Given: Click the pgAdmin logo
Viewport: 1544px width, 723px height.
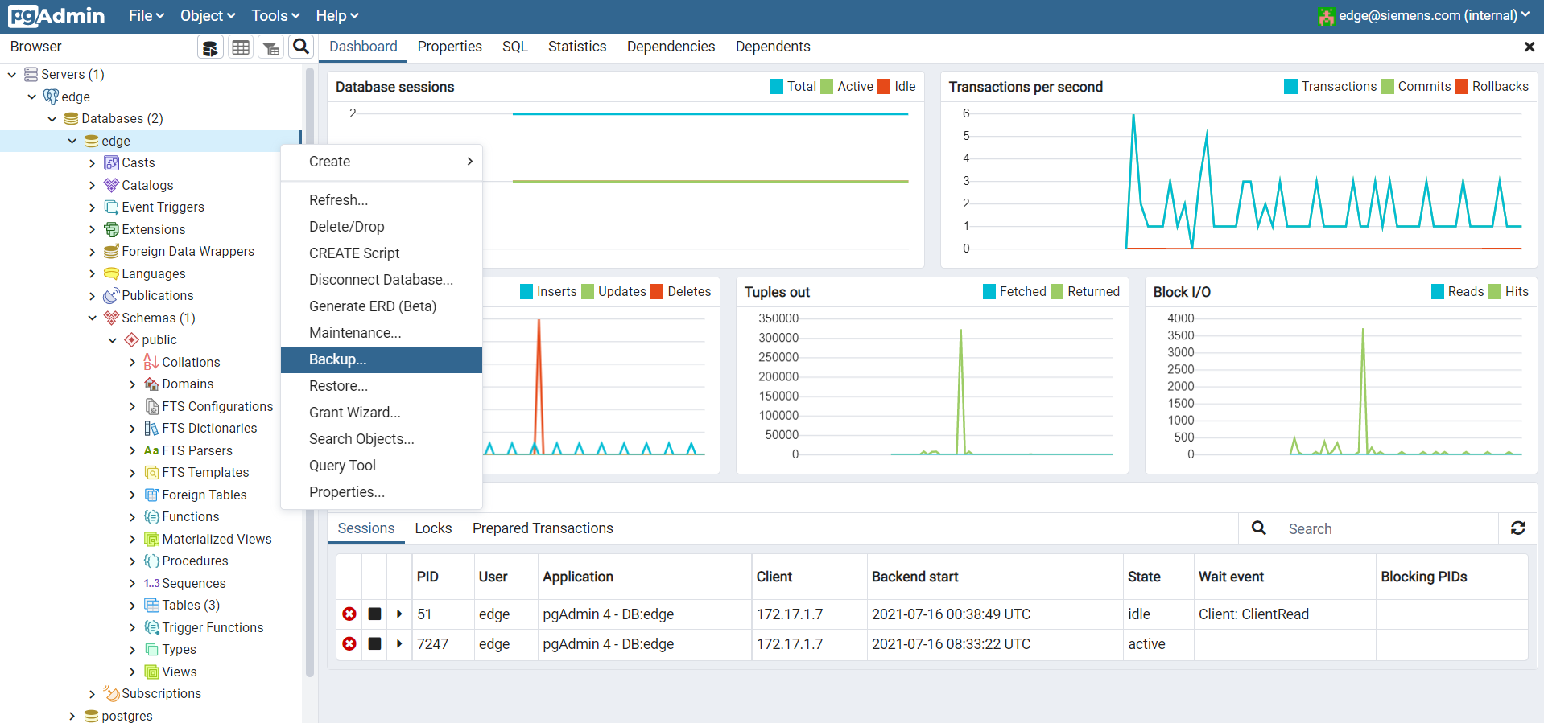Looking at the screenshot, I should tap(56, 15).
